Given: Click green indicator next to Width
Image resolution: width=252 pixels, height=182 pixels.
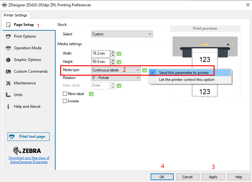Looking at the screenshot, I should [x=119, y=54].
